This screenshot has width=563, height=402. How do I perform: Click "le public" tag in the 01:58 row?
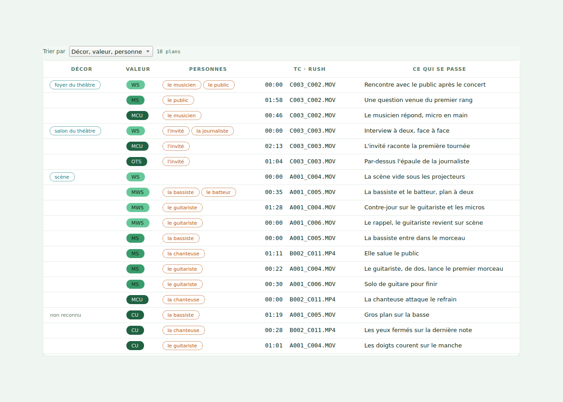tap(178, 100)
